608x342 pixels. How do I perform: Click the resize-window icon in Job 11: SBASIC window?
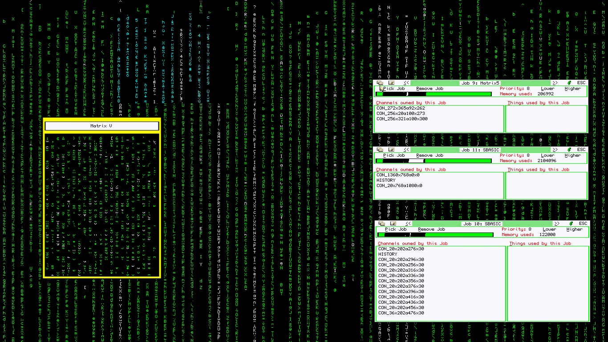point(391,150)
